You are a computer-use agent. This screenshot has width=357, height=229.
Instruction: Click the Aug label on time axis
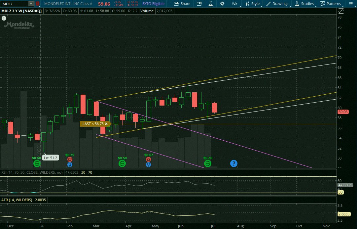(240, 226)
